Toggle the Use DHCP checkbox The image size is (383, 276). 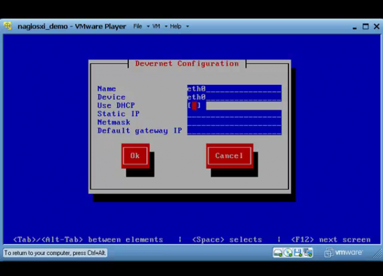click(x=195, y=105)
